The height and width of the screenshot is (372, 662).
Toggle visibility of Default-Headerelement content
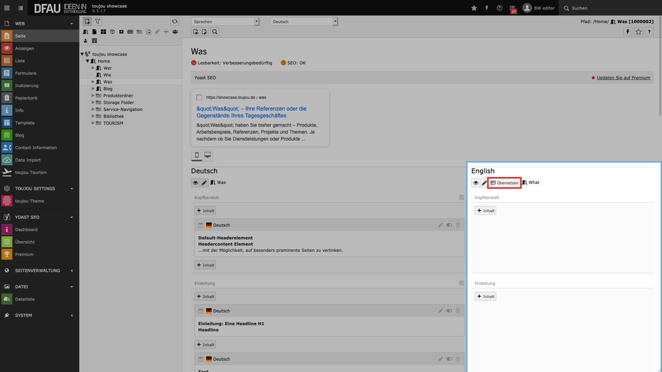point(449,225)
